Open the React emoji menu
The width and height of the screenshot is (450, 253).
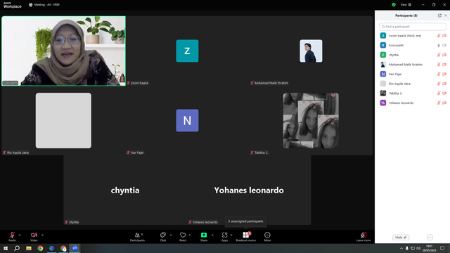click(x=183, y=237)
